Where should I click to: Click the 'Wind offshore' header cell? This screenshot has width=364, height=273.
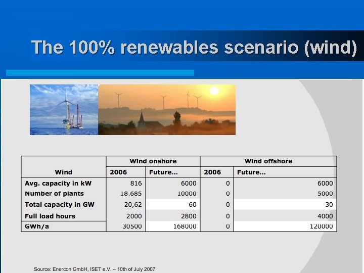268,161
